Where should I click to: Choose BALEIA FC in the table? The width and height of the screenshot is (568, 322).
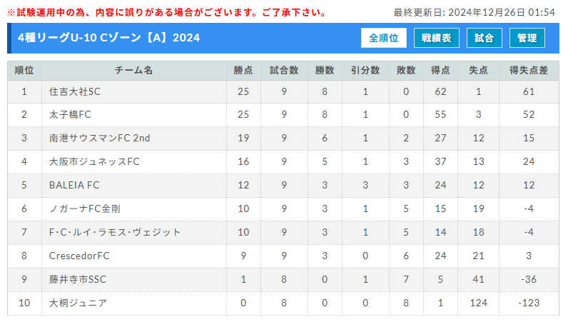tap(74, 186)
